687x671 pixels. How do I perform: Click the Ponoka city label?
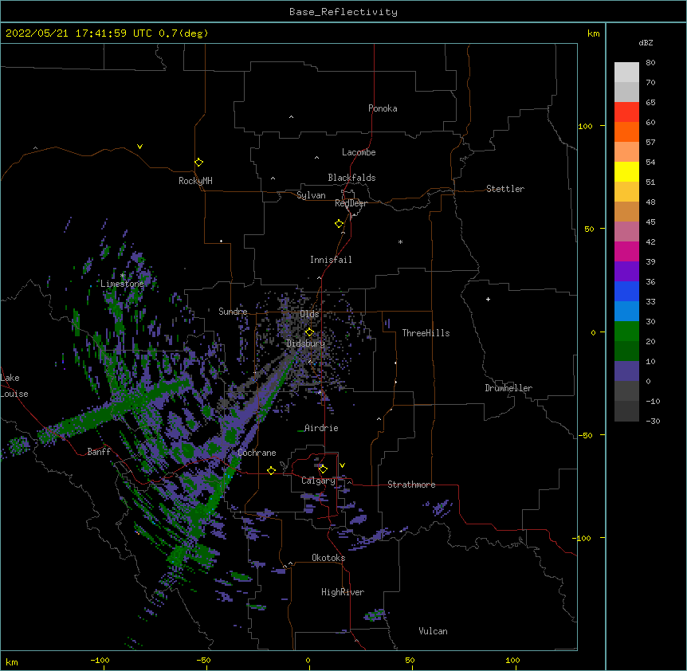coord(383,108)
